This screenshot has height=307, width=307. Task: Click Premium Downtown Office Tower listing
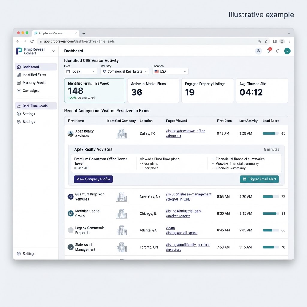pyautogui.click(x=100, y=161)
